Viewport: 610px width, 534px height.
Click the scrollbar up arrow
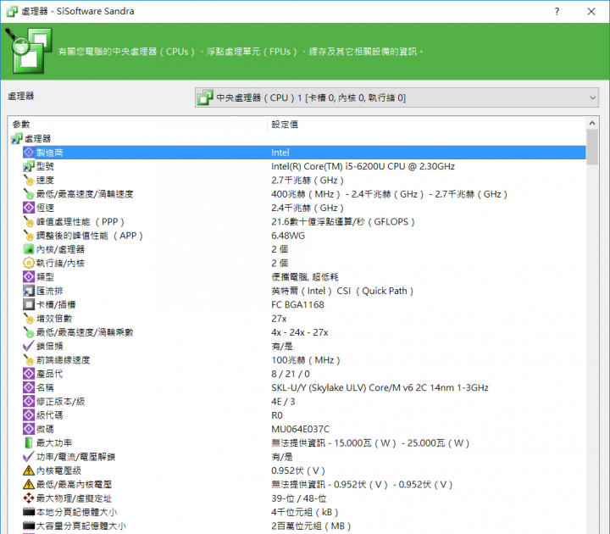click(592, 124)
